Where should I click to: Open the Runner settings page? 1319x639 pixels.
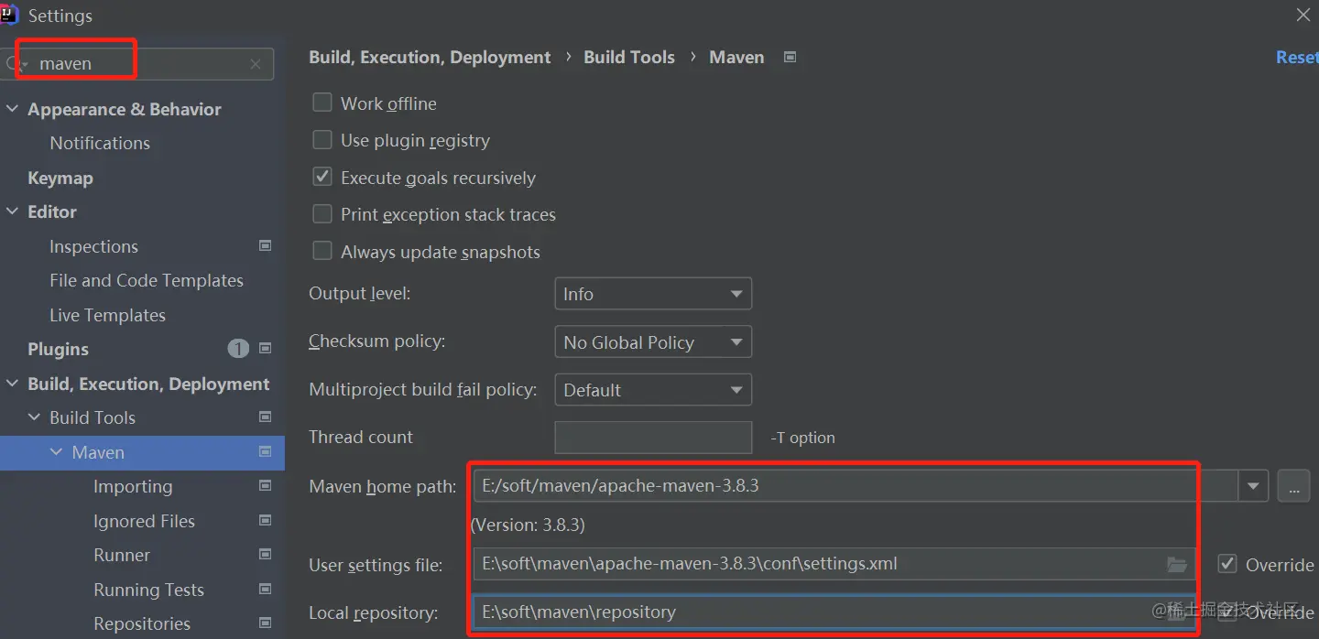(122, 555)
